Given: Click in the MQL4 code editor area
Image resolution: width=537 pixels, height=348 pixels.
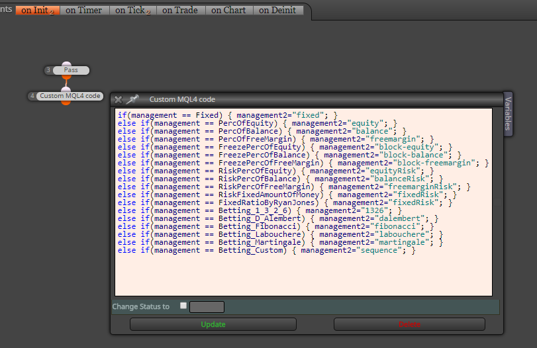Looking at the screenshot, I should coord(303,202).
